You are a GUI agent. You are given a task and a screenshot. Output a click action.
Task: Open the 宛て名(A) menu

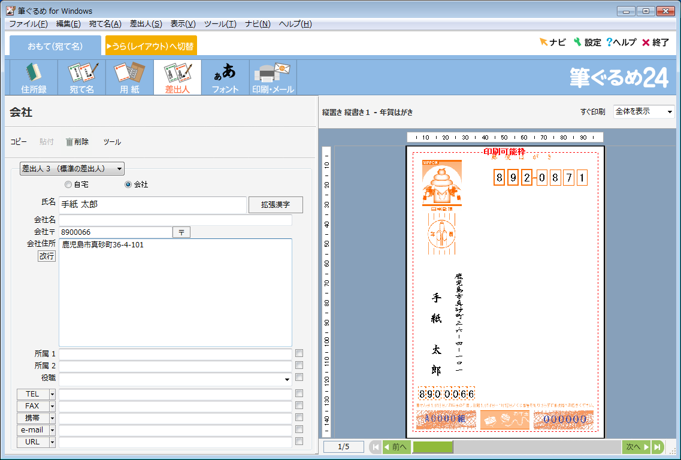tap(105, 24)
